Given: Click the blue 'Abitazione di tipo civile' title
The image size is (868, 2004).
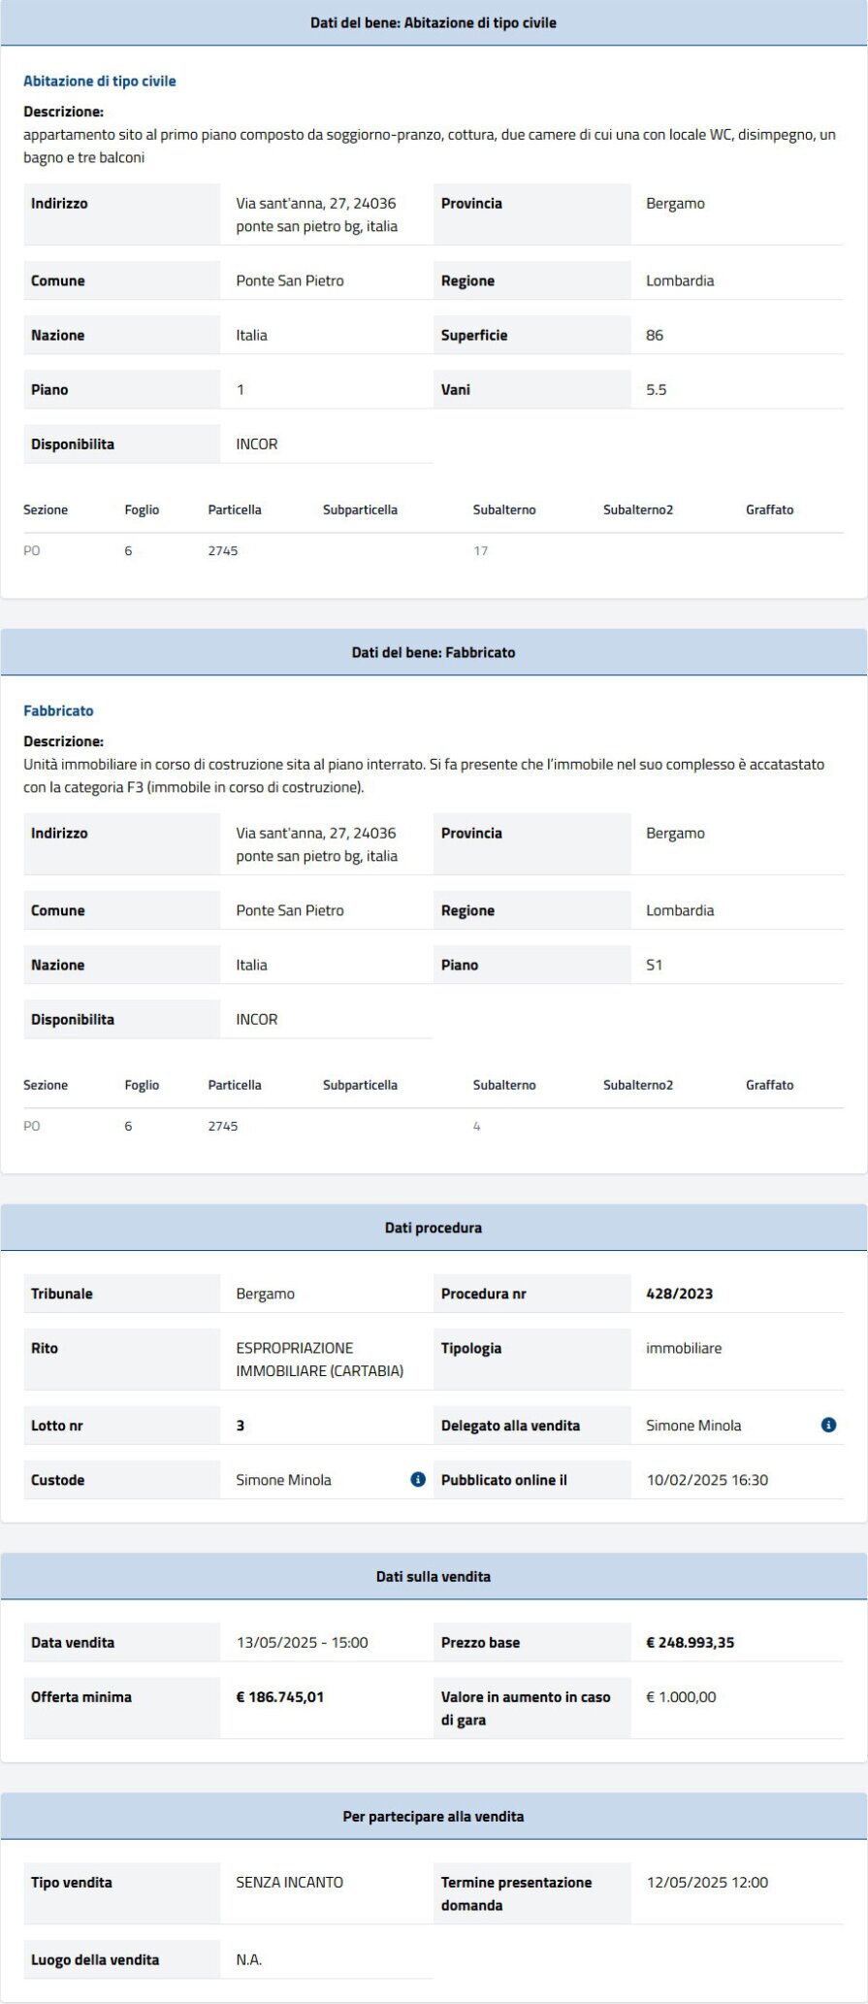Looking at the screenshot, I should [100, 82].
